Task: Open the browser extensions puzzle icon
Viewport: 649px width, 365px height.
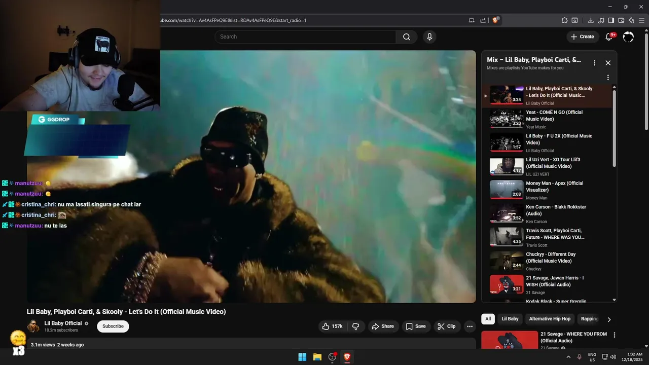Action: (x=564, y=20)
